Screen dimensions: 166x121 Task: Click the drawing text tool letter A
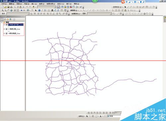(x=101, y=116)
